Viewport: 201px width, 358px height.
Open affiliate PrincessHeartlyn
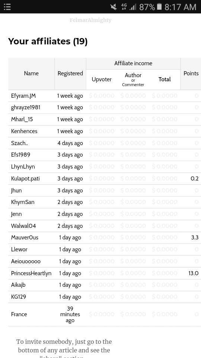click(31, 273)
